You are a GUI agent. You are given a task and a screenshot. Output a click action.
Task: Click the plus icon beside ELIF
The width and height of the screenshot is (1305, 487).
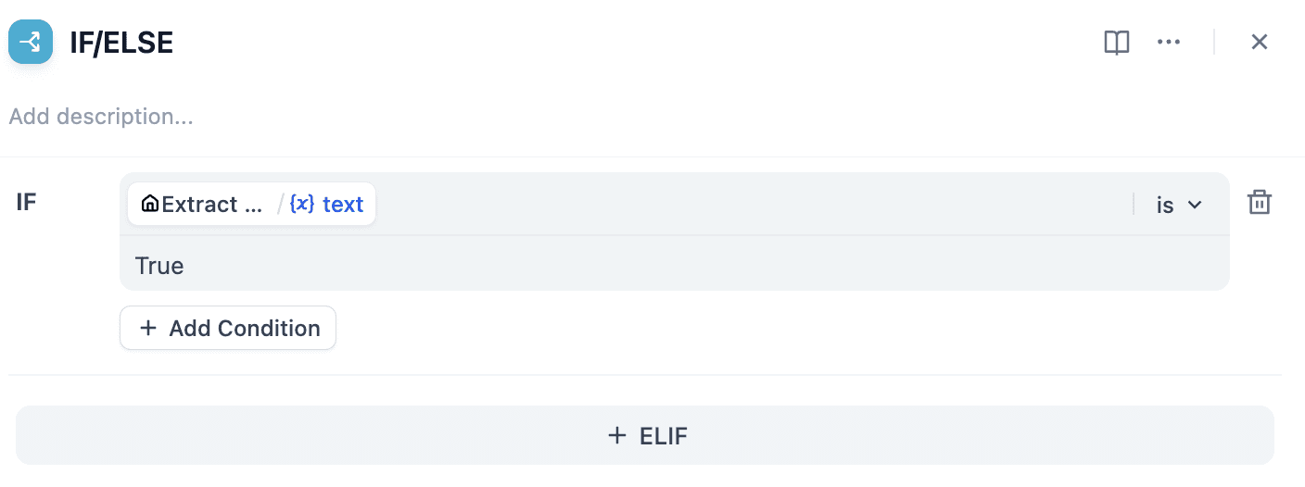point(617,435)
